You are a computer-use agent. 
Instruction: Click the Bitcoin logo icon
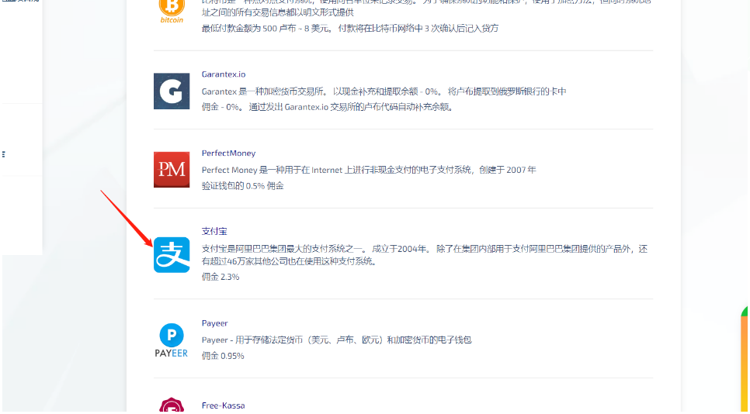[172, 9]
